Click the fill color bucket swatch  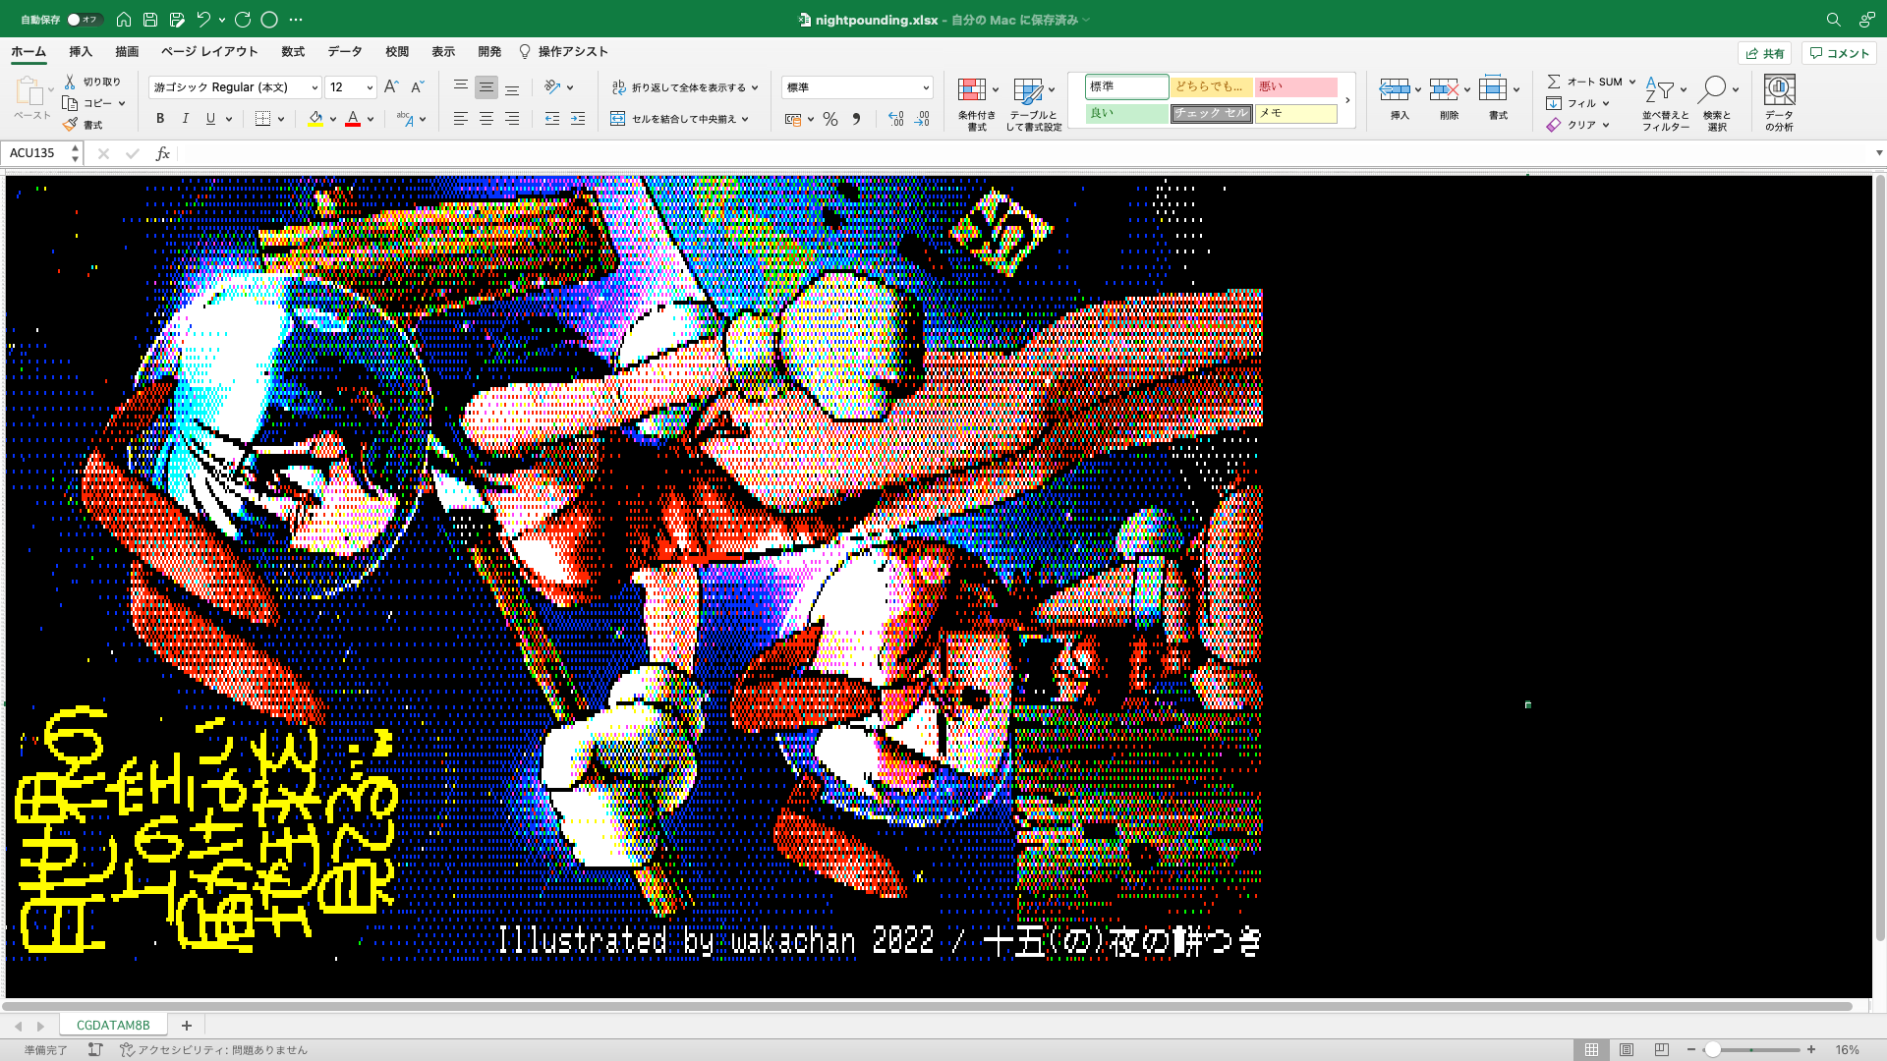click(315, 119)
